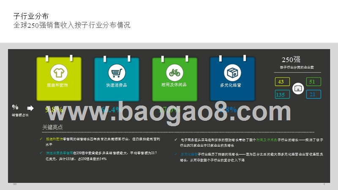Click the large % symbol

15,107
